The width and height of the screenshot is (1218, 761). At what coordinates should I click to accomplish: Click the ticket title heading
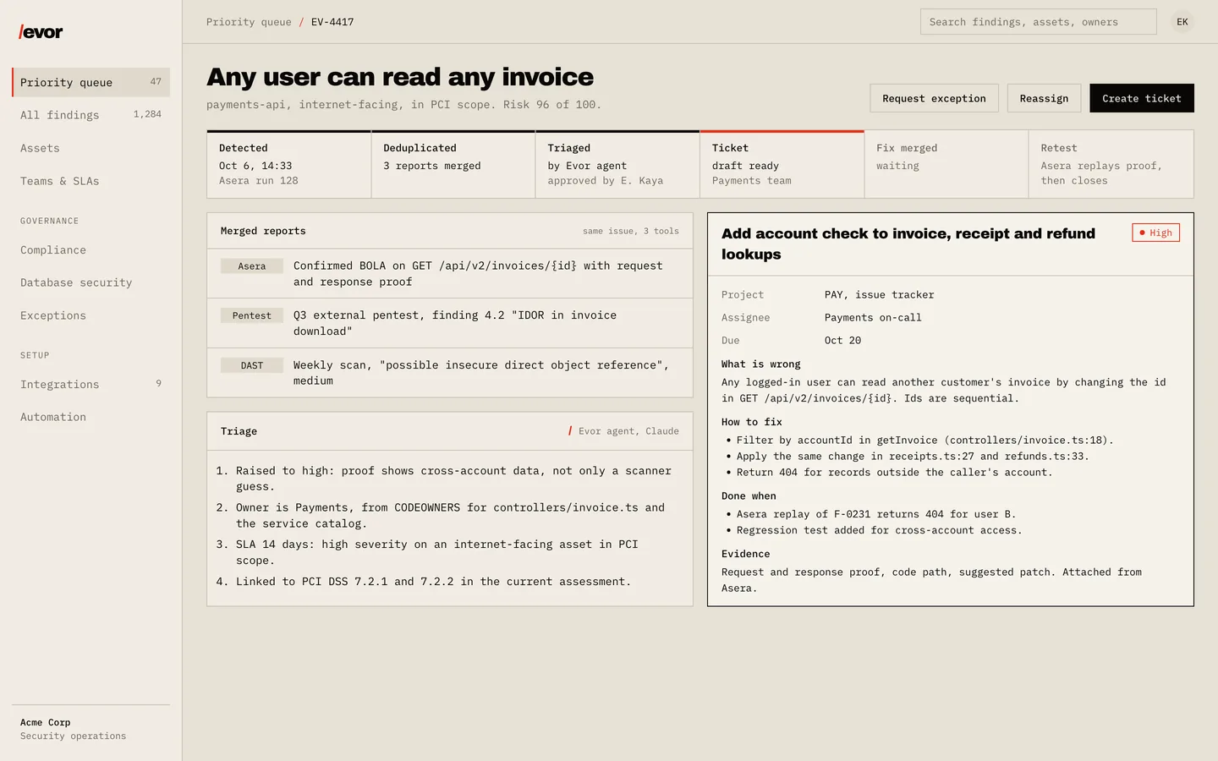point(908,244)
